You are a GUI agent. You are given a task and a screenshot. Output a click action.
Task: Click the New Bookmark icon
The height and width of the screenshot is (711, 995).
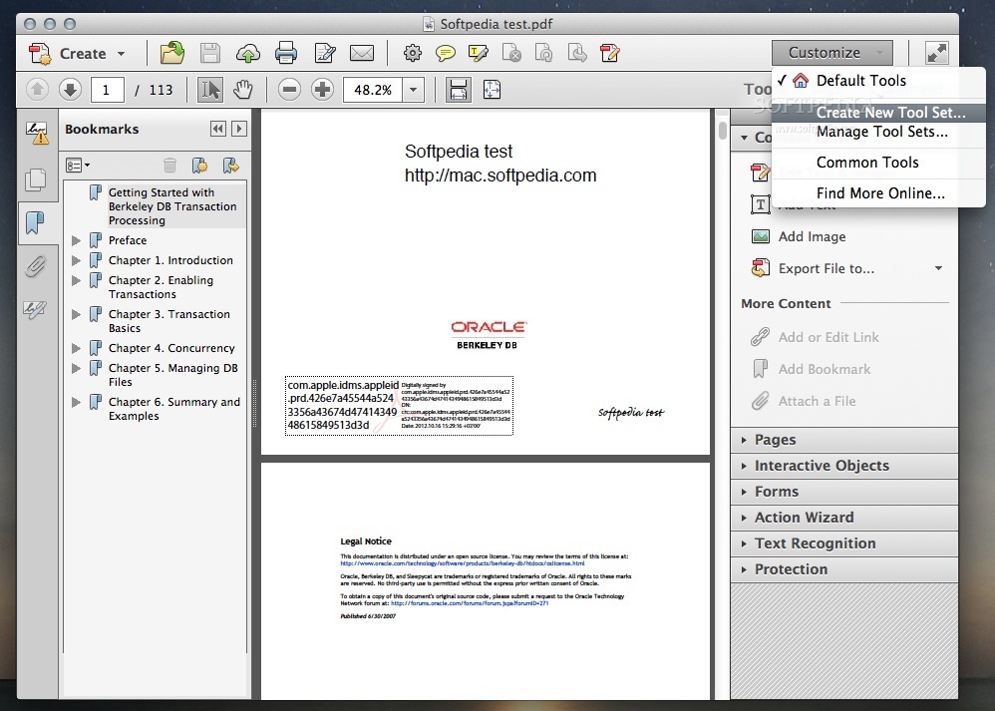point(199,166)
